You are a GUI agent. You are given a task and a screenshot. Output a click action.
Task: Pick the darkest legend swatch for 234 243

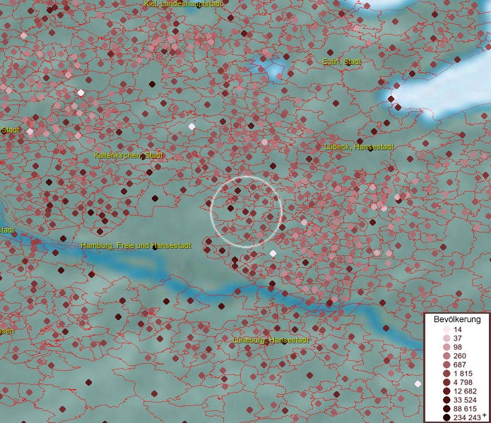pos(446,417)
